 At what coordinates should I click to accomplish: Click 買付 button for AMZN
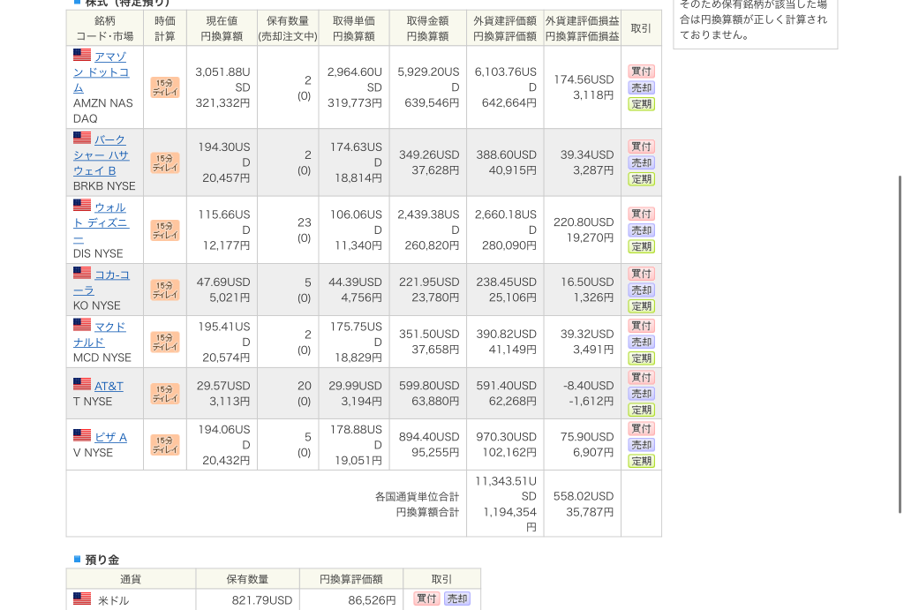641,71
